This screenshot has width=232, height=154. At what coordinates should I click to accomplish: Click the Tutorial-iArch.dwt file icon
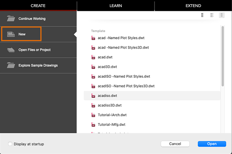click(x=93, y=114)
